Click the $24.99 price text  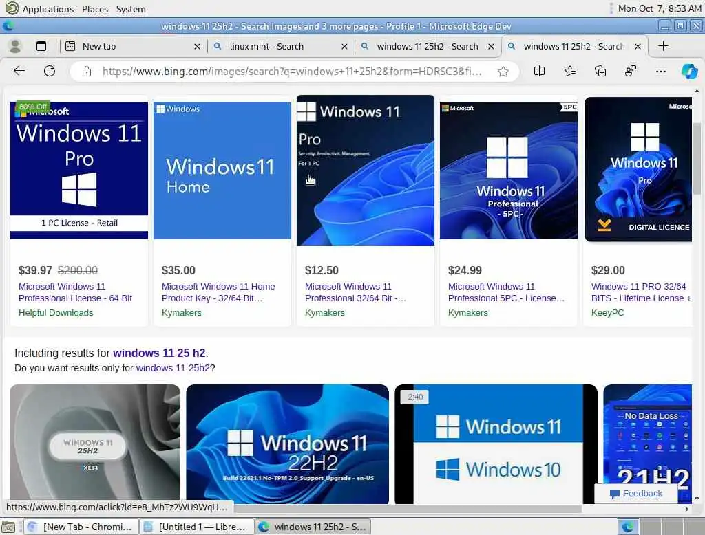[x=465, y=270]
